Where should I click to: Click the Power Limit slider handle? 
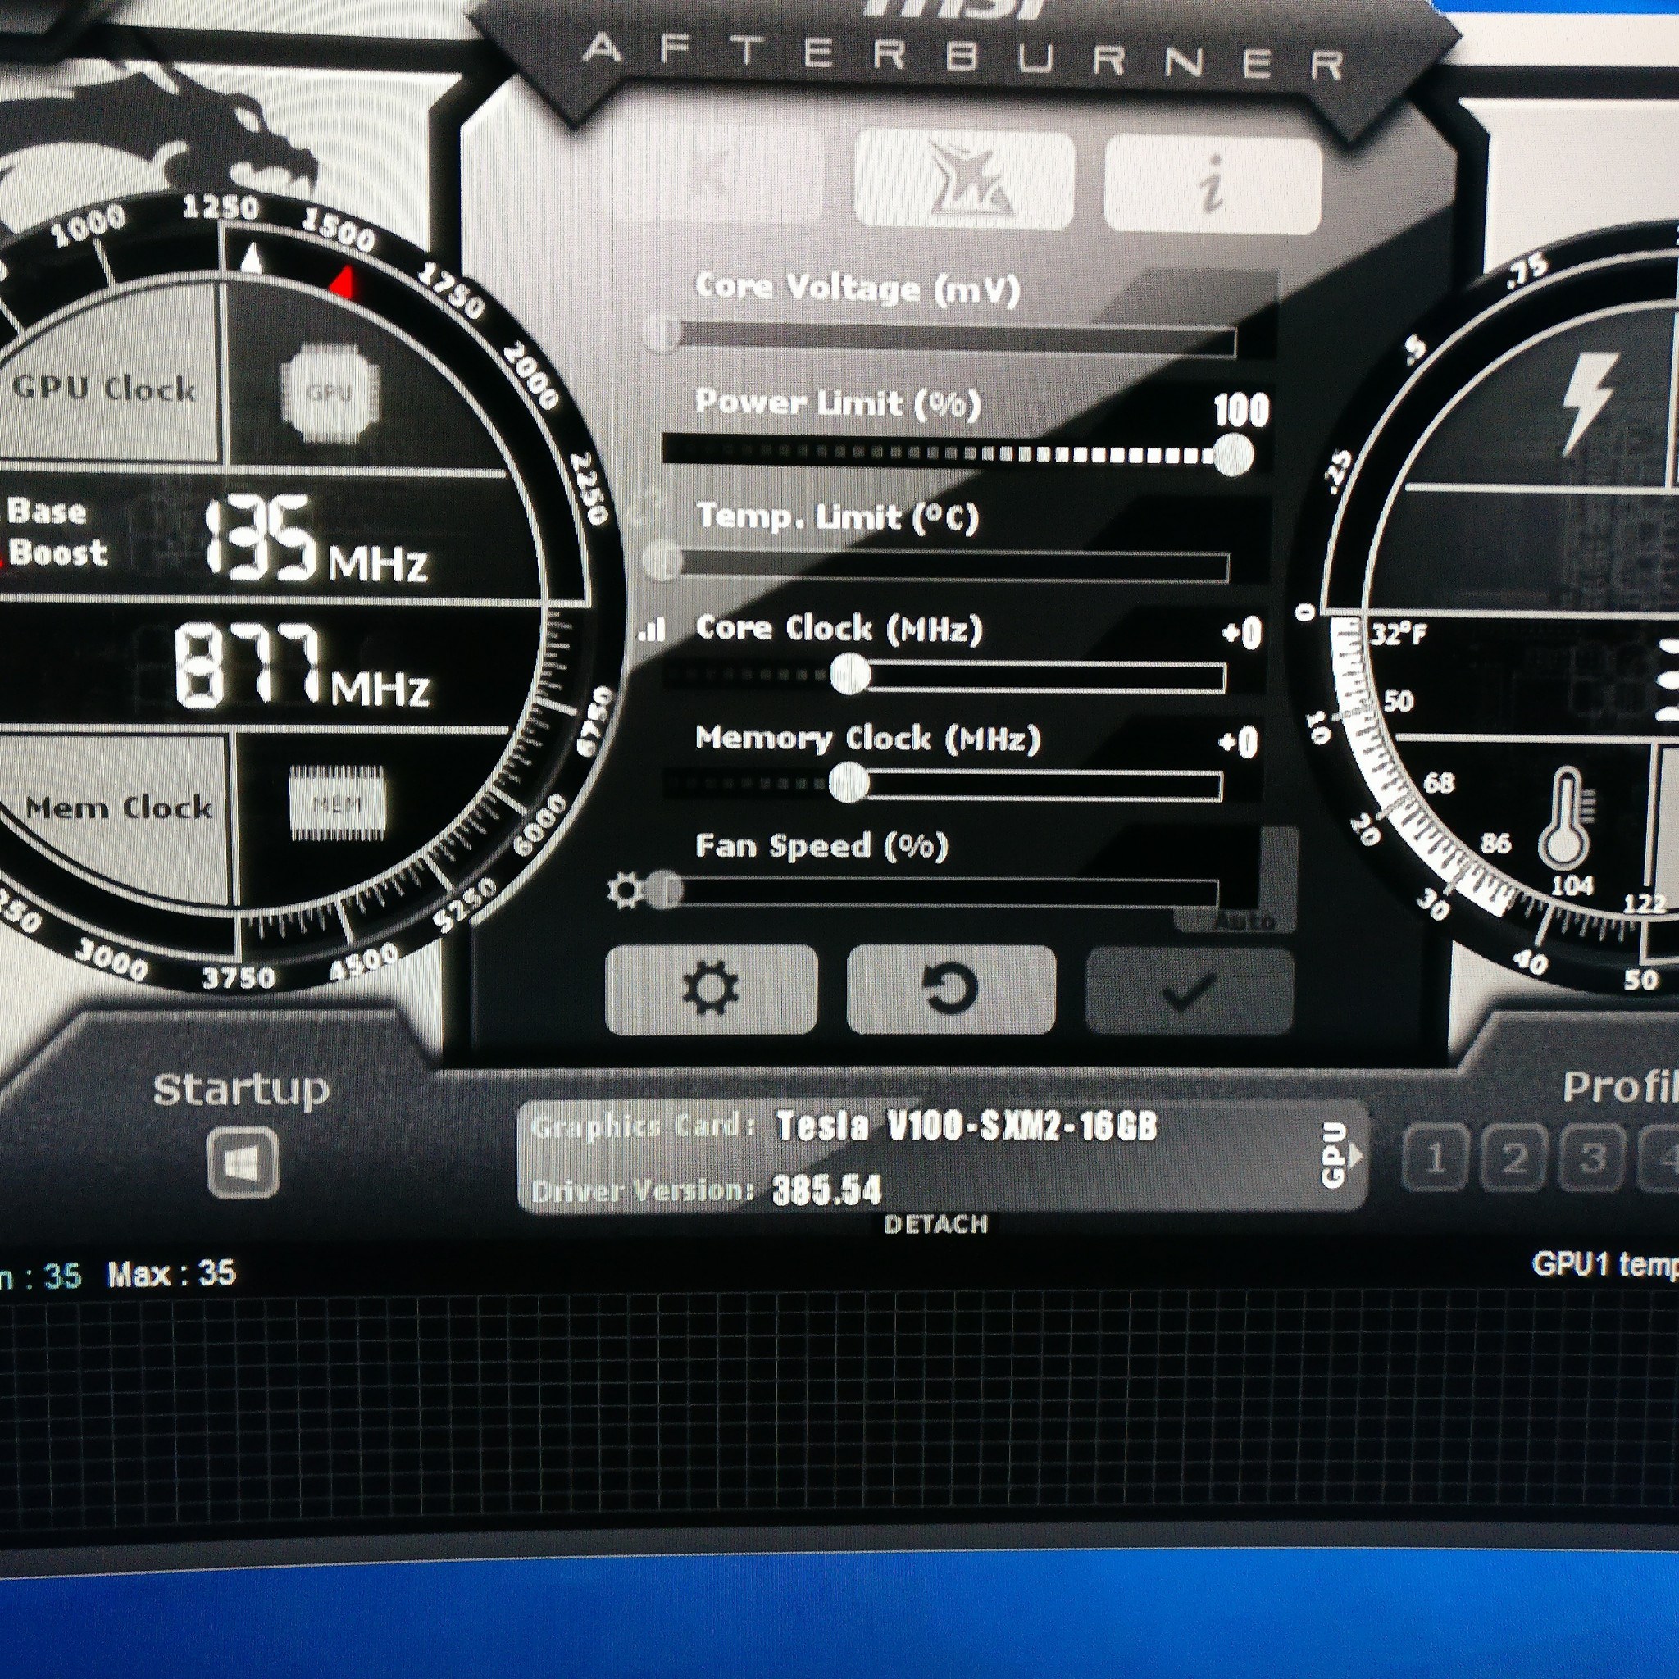(x=1232, y=454)
